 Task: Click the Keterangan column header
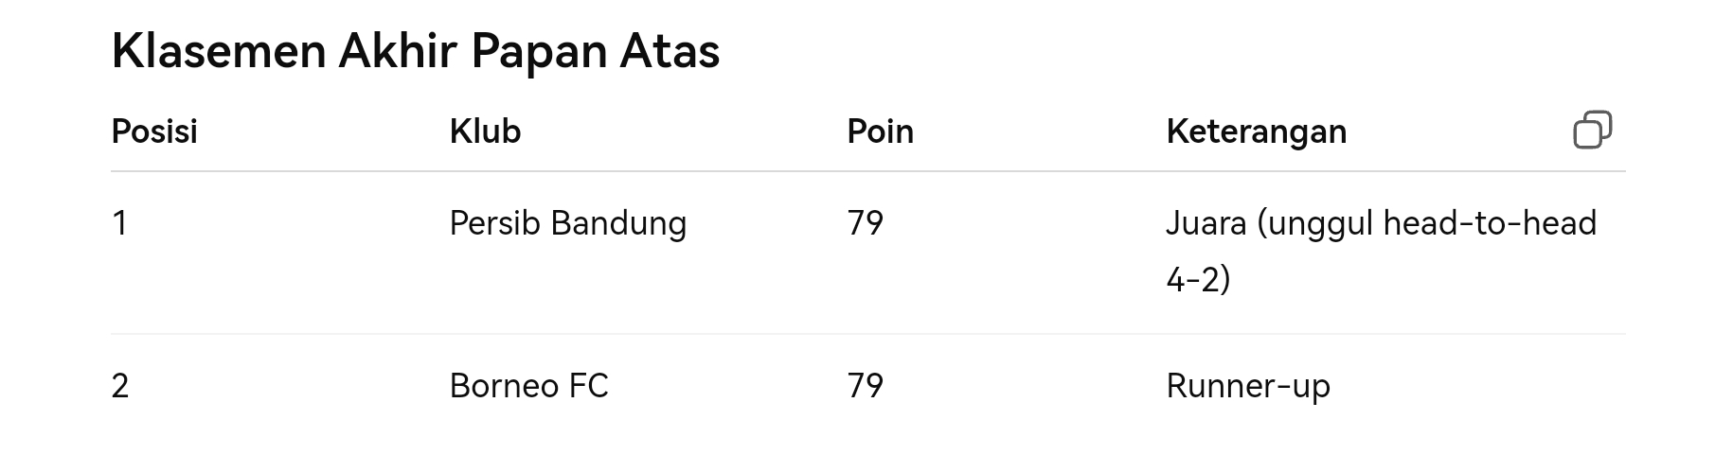click(1256, 132)
